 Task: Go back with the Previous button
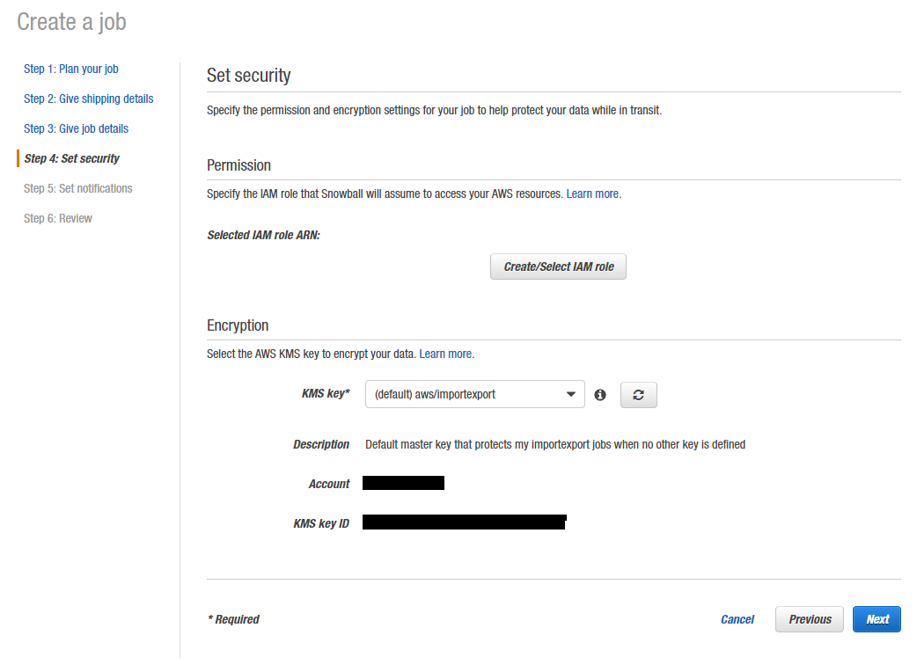810,619
